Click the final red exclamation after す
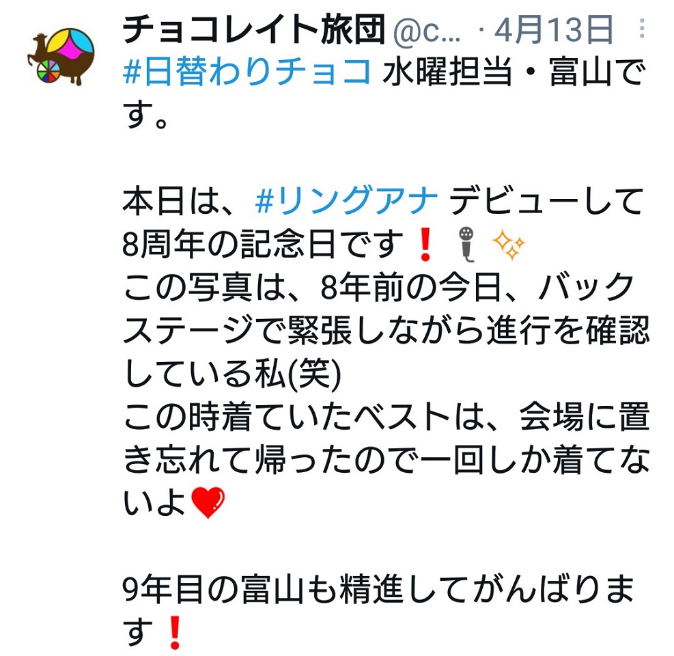Image resolution: width=674 pixels, height=656 pixels. 175,632
